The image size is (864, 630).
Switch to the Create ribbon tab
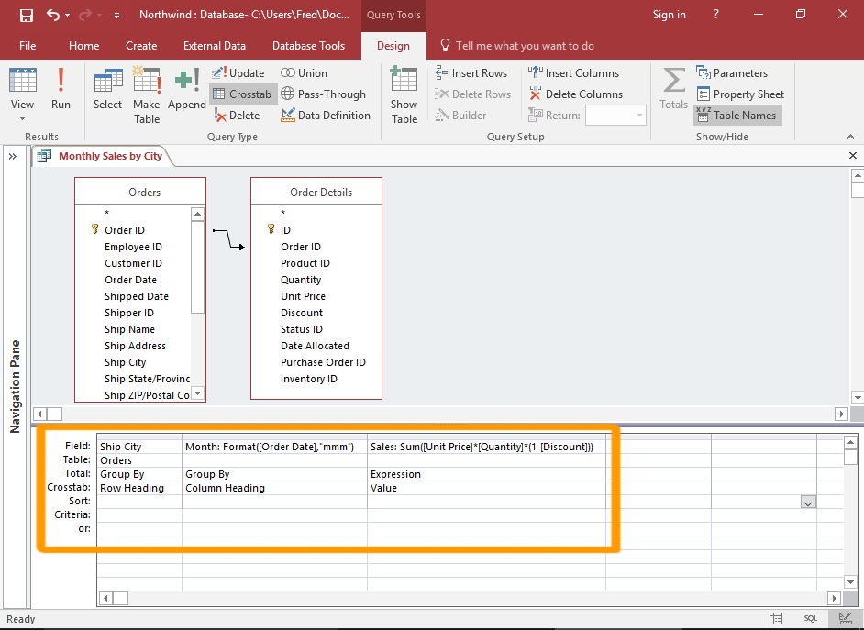pos(141,45)
